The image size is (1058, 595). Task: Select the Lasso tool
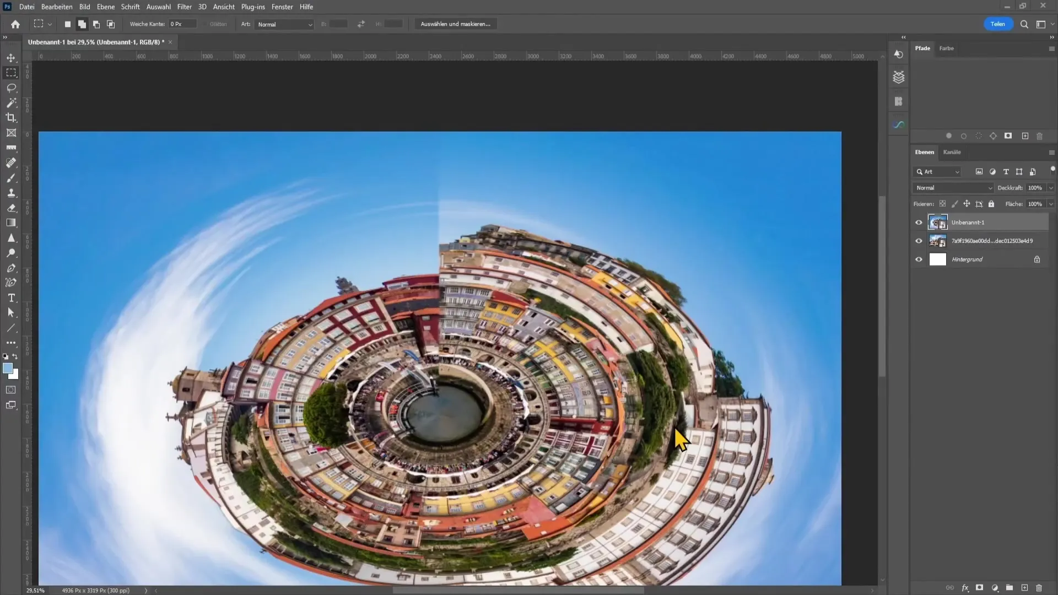coord(11,88)
